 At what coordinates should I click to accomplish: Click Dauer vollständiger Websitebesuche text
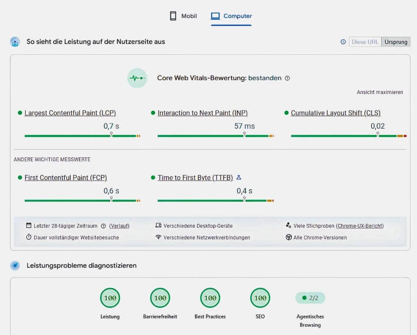tap(76, 238)
